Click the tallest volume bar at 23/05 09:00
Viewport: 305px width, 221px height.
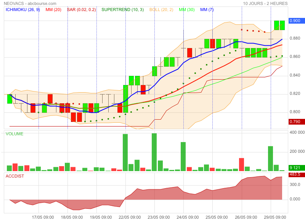point(154,152)
